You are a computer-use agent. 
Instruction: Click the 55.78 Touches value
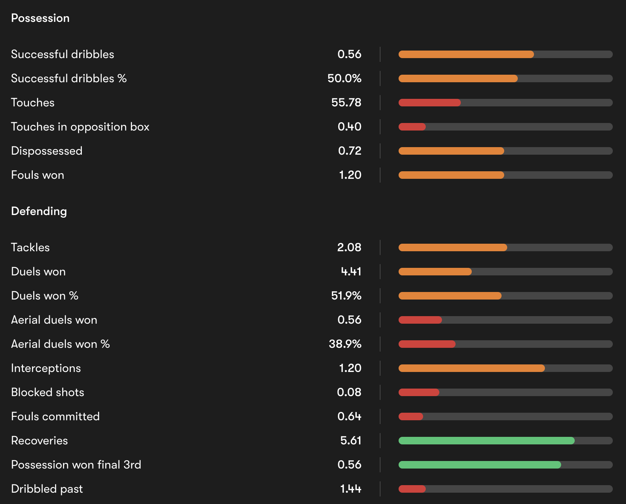point(346,103)
